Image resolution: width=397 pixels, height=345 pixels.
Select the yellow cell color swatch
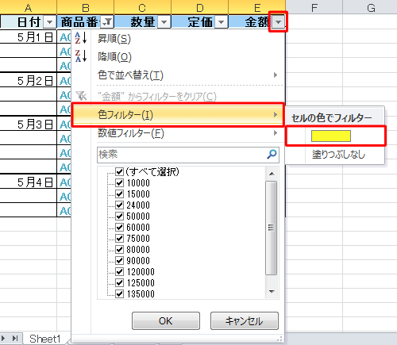(331, 136)
